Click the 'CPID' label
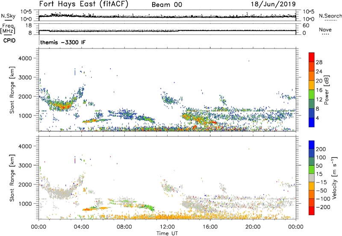The image size is (342, 236). [x=9, y=40]
